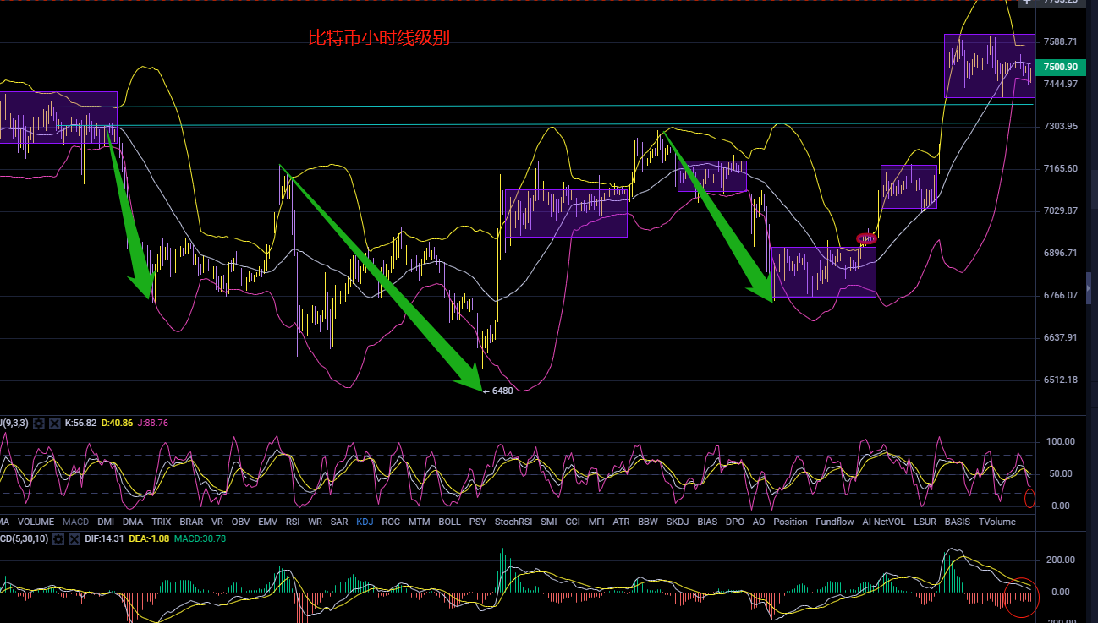Select the StochRSI indicator
The image size is (1098, 623).
tap(513, 522)
